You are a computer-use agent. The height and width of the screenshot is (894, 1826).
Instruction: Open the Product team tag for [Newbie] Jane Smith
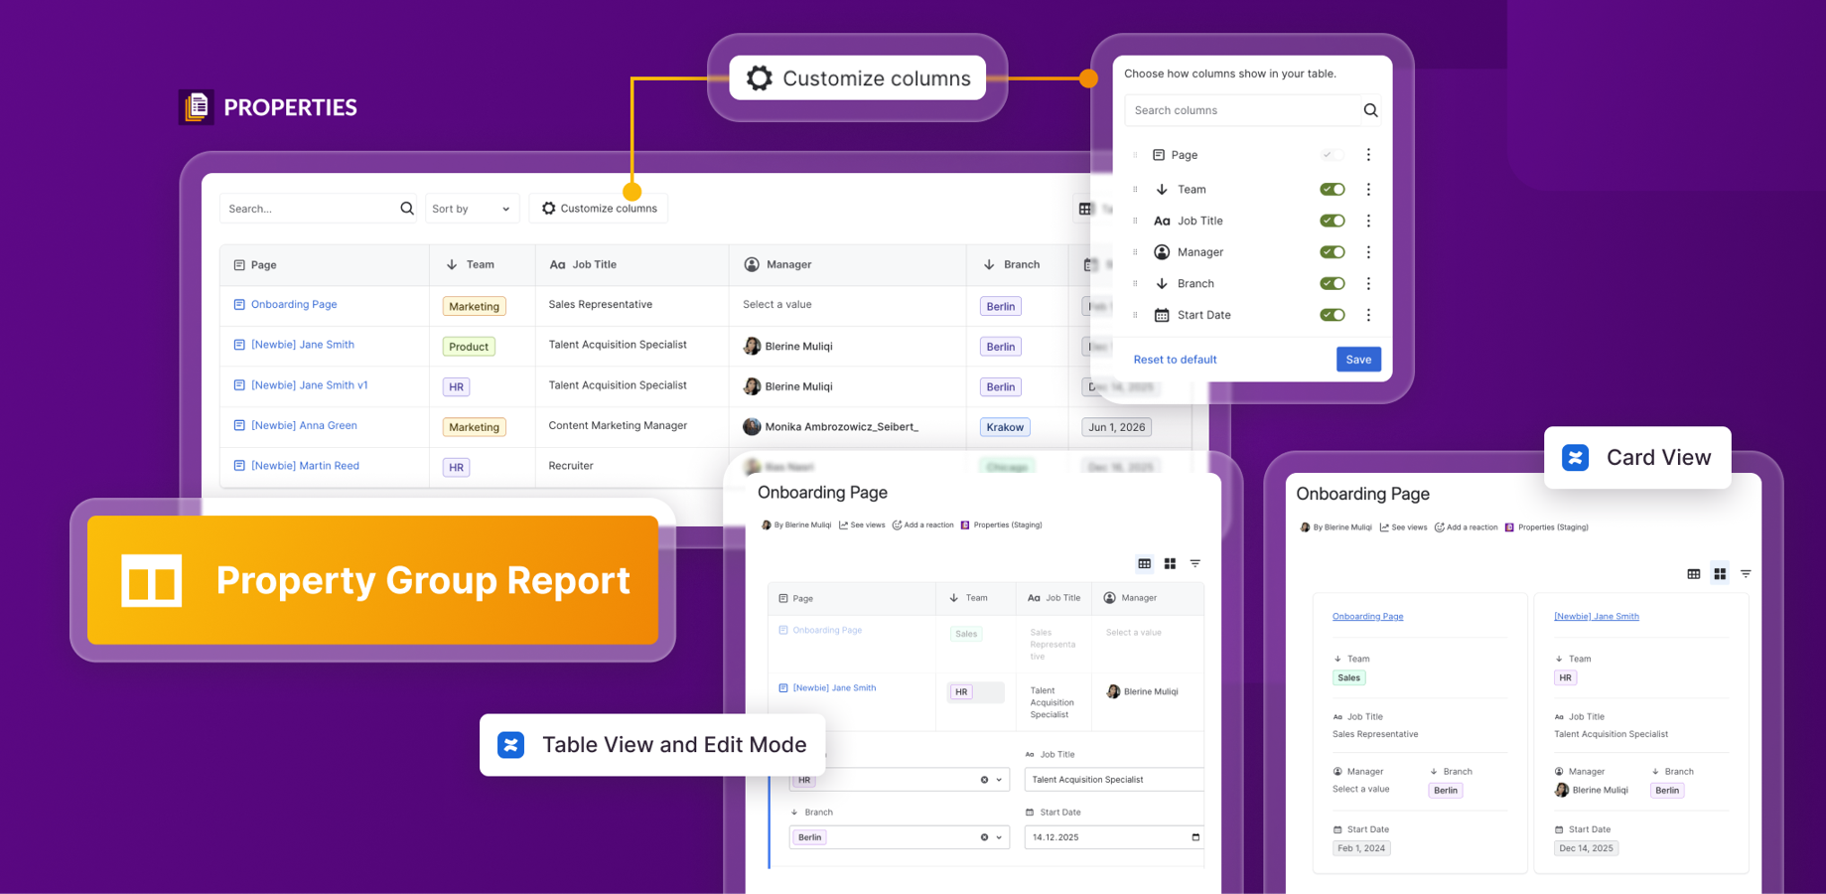coord(469,347)
